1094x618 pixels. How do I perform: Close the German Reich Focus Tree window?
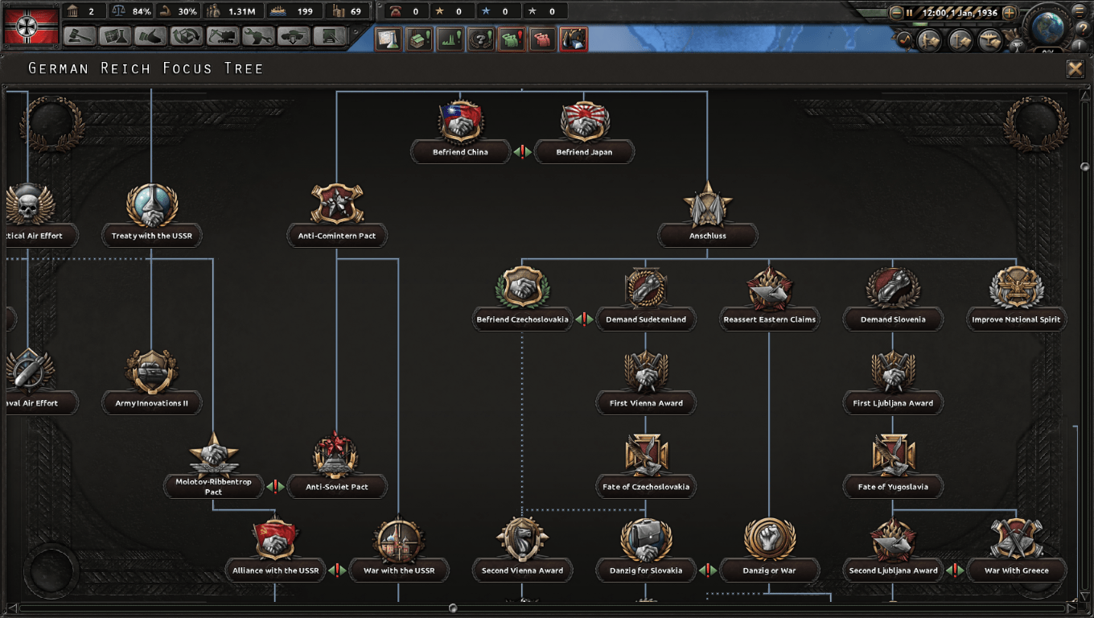tap(1075, 68)
